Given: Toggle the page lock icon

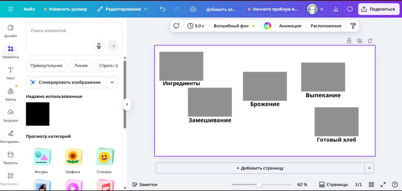Looking at the screenshot, I should [349, 40].
